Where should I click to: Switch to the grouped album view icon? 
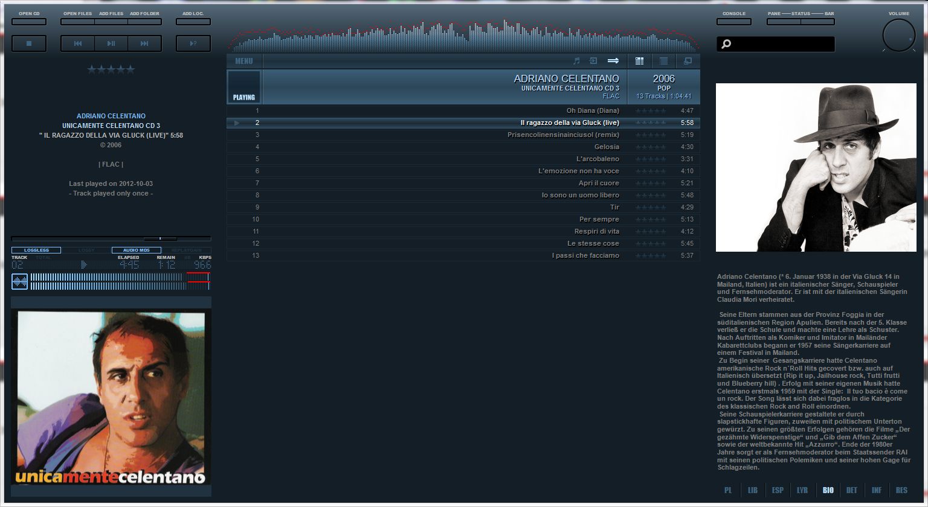point(639,61)
